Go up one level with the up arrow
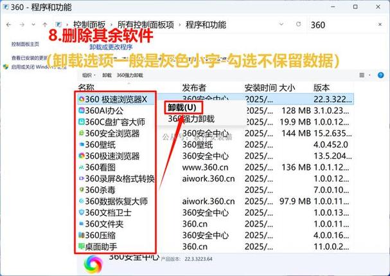 coord(45,24)
